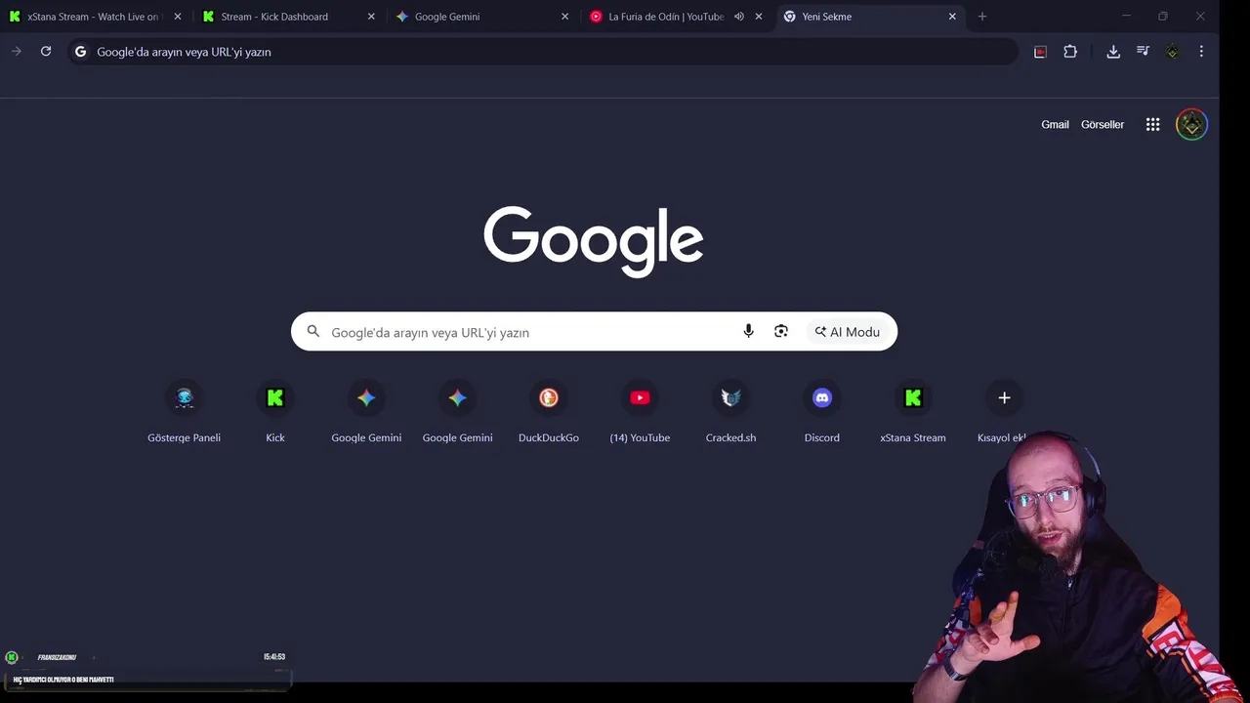Image resolution: width=1250 pixels, height=703 pixels.
Task: Open the xStana Stream shortcut tile
Action: (913, 411)
